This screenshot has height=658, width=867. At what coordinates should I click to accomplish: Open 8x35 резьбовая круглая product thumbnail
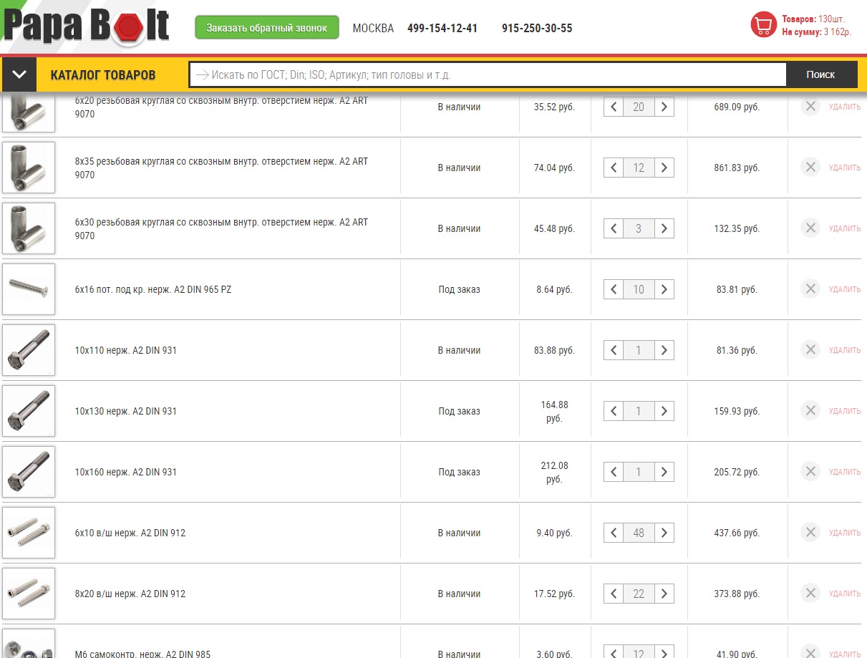(x=29, y=168)
